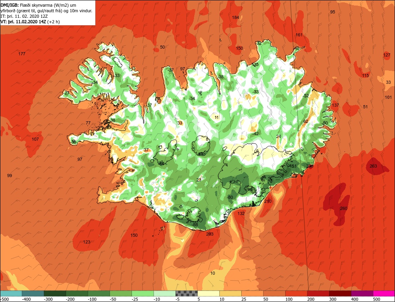Click the 107 flux value

(35, 139)
